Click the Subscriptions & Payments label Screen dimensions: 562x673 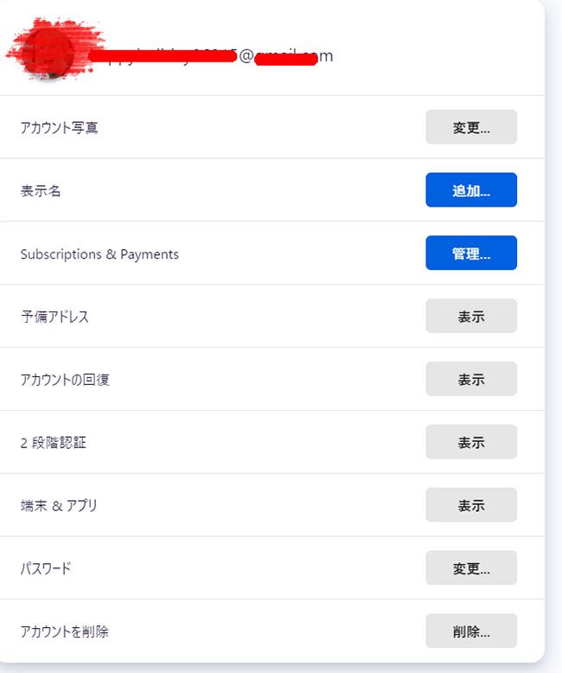coord(99,254)
